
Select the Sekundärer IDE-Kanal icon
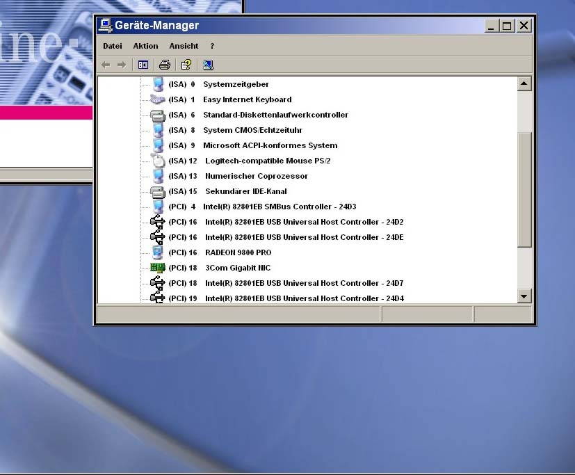tap(158, 192)
